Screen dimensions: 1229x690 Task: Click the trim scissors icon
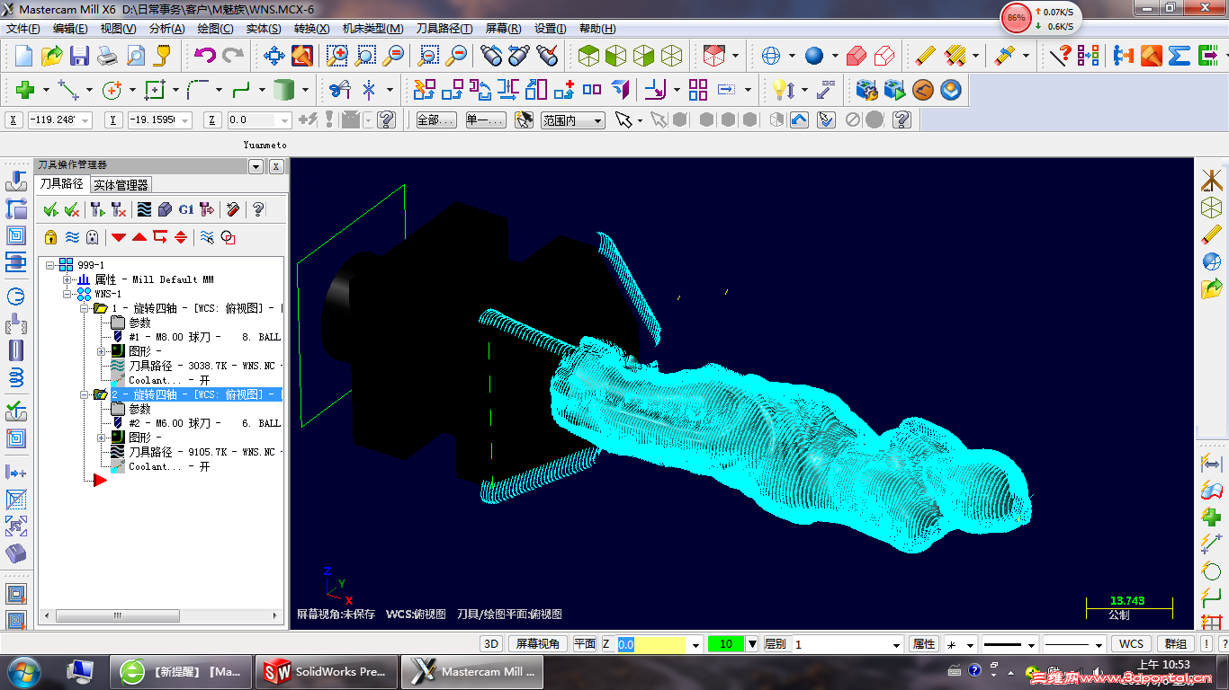click(x=339, y=90)
